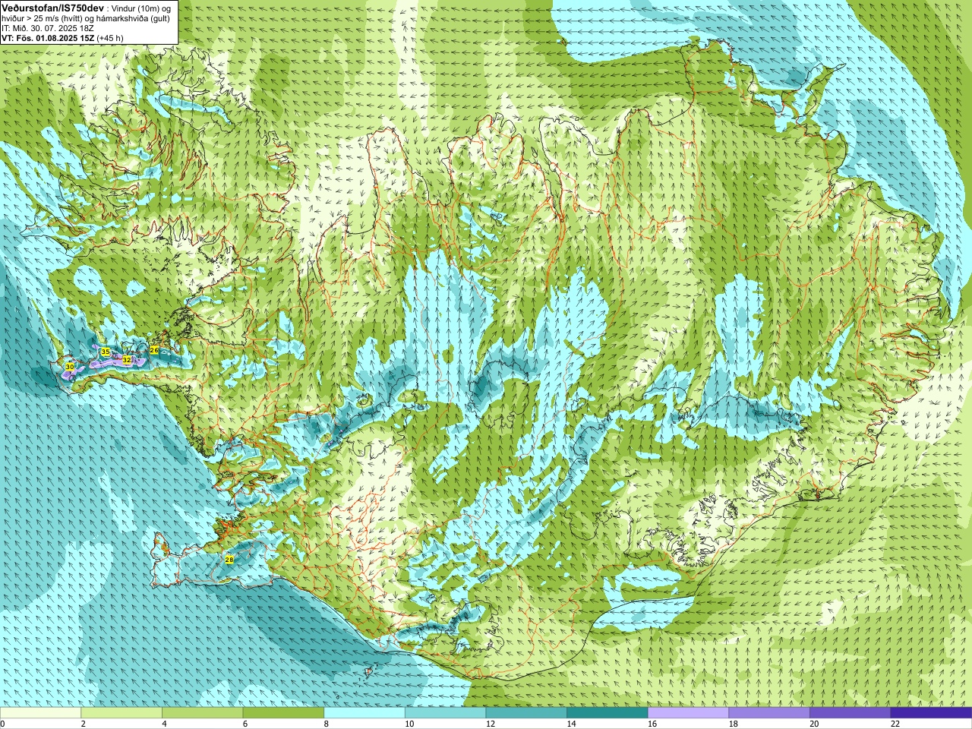The image size is (972, 729).
Task: Click the legend tick label '8'
Action: (327, 724)
